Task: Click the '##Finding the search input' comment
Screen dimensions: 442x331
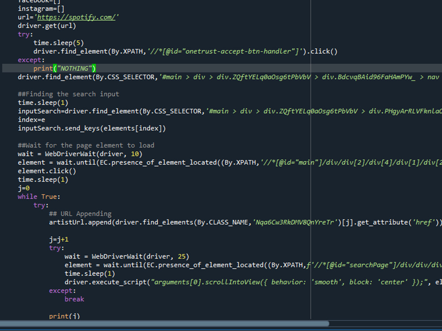Action: pos(69,94)
